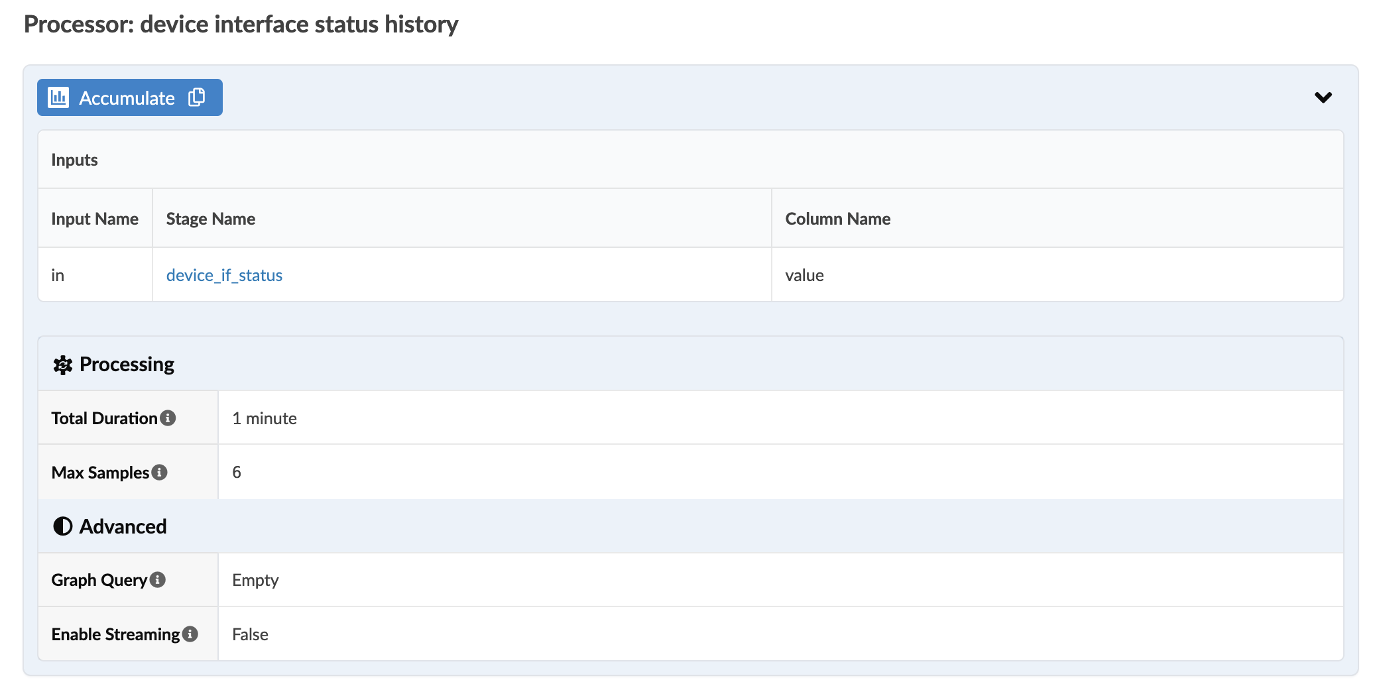Viewport: 1379px width, 684px height.
Task: Click the Accumulate bar chart icon
Action: point(58,97)
